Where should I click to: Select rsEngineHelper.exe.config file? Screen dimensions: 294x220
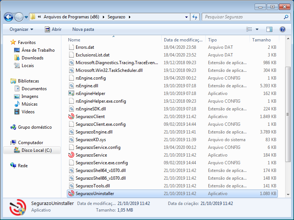[x=101, y=101]
